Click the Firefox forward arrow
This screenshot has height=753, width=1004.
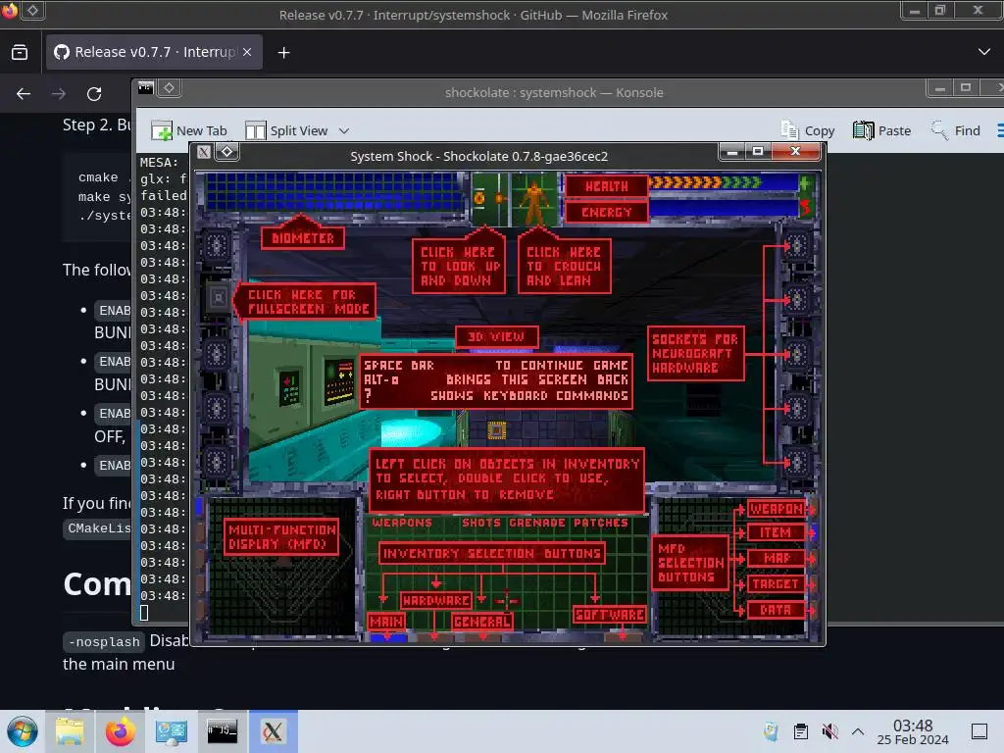tap(59, 94)
